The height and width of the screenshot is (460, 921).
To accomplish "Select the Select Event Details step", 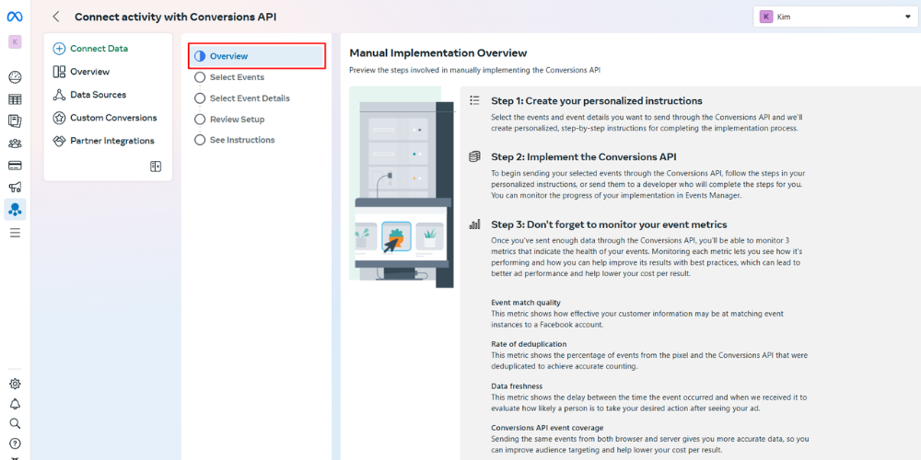I will point(242,98).
